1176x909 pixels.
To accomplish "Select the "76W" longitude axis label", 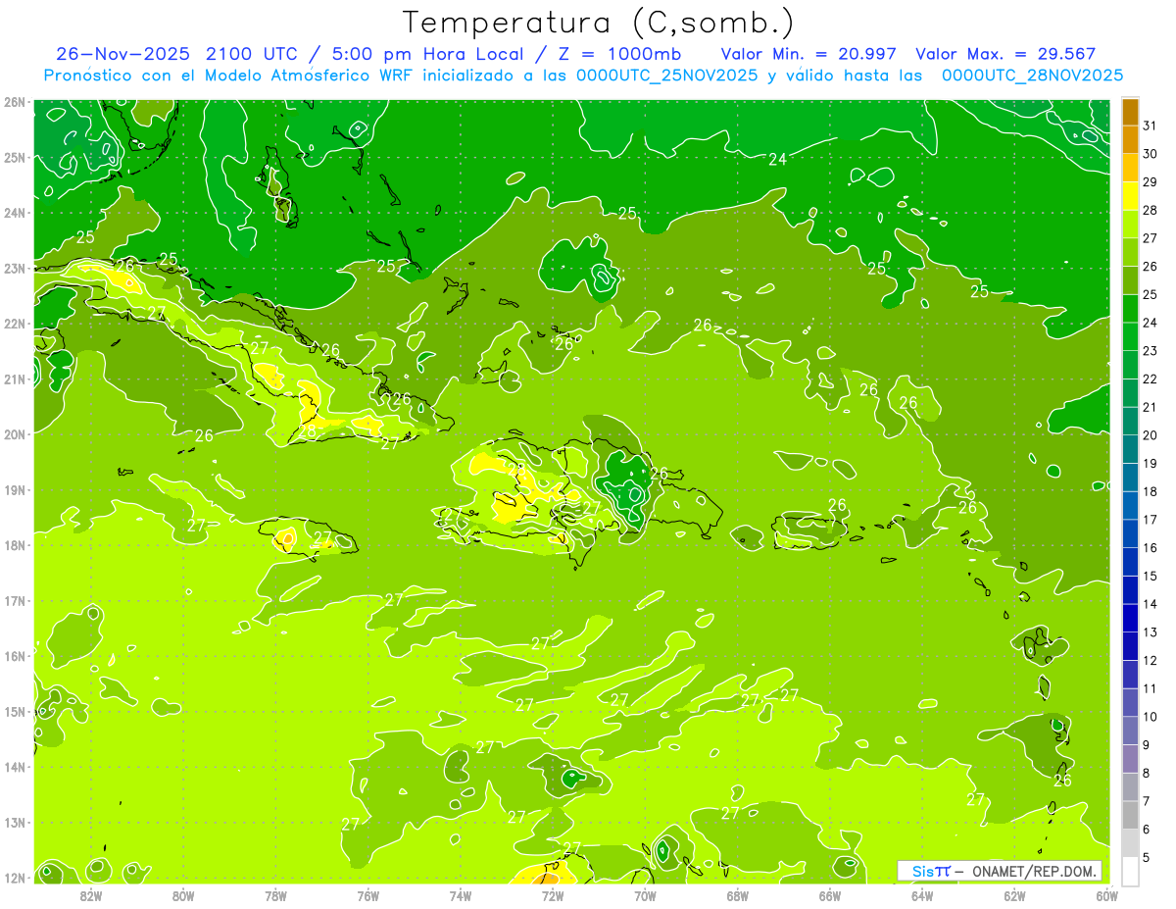I will [368, 895].
